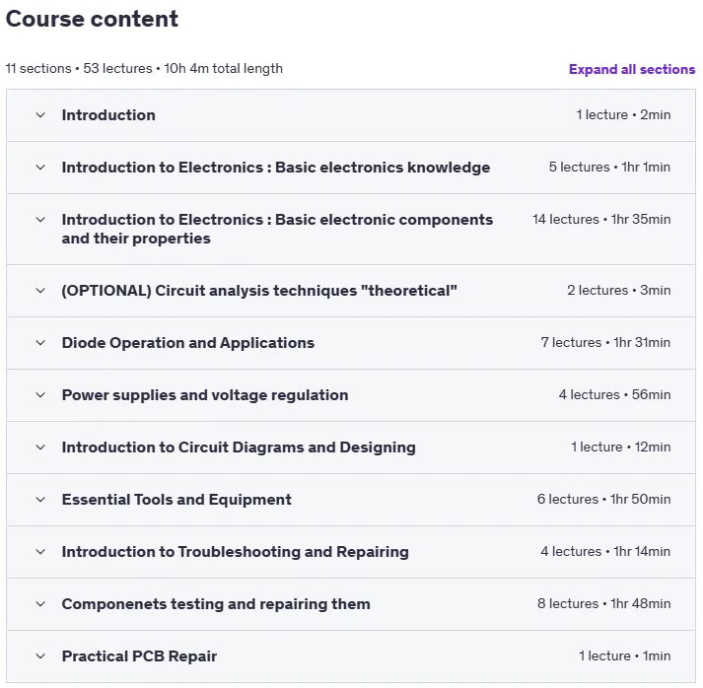
Task: Open Diode Operation and Applications section title
Action: point(188,343)
